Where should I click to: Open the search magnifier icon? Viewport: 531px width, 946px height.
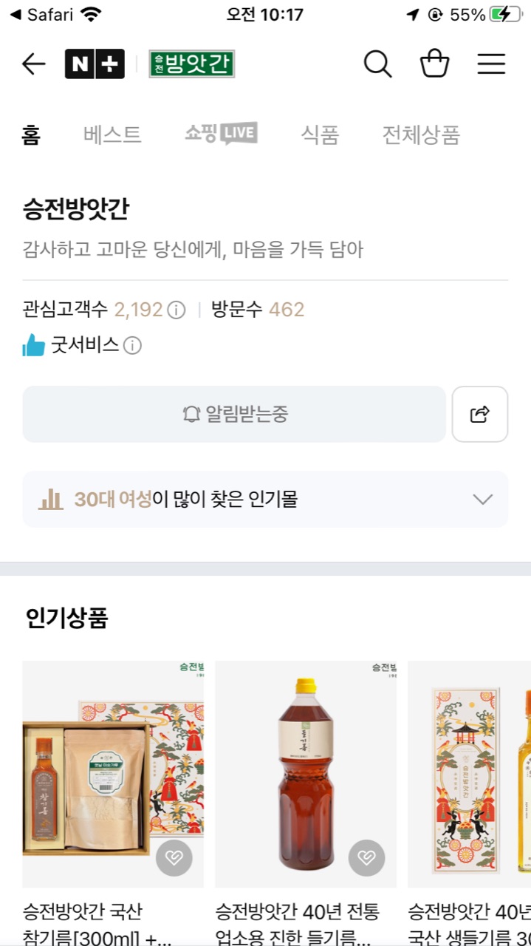pos(377,64)
